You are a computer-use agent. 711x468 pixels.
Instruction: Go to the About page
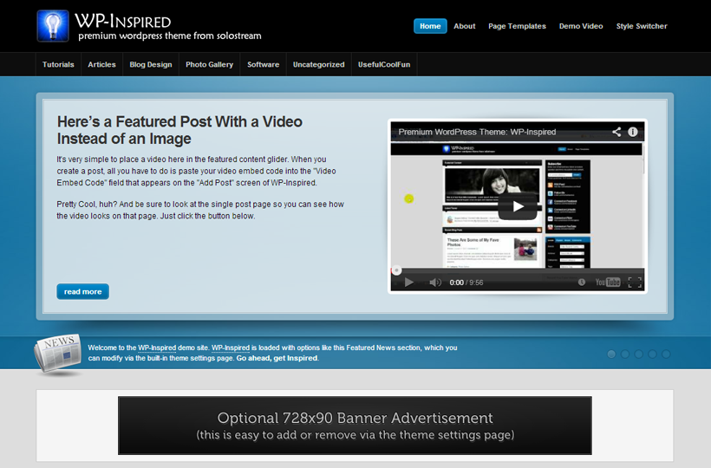tap(465, 26)
